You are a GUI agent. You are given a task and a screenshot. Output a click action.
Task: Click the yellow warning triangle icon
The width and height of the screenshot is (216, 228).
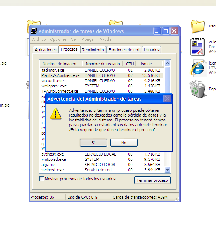(56, 114)
